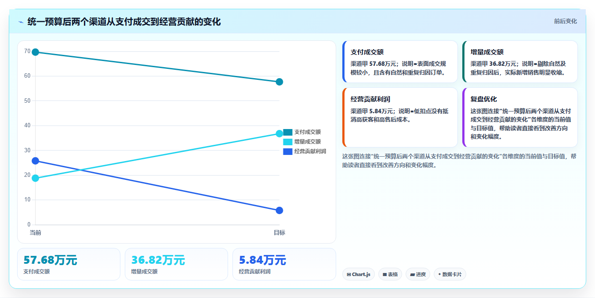Open the 复盘优化 info card heading
The image size is (595, 298).
tap(484, 99)
